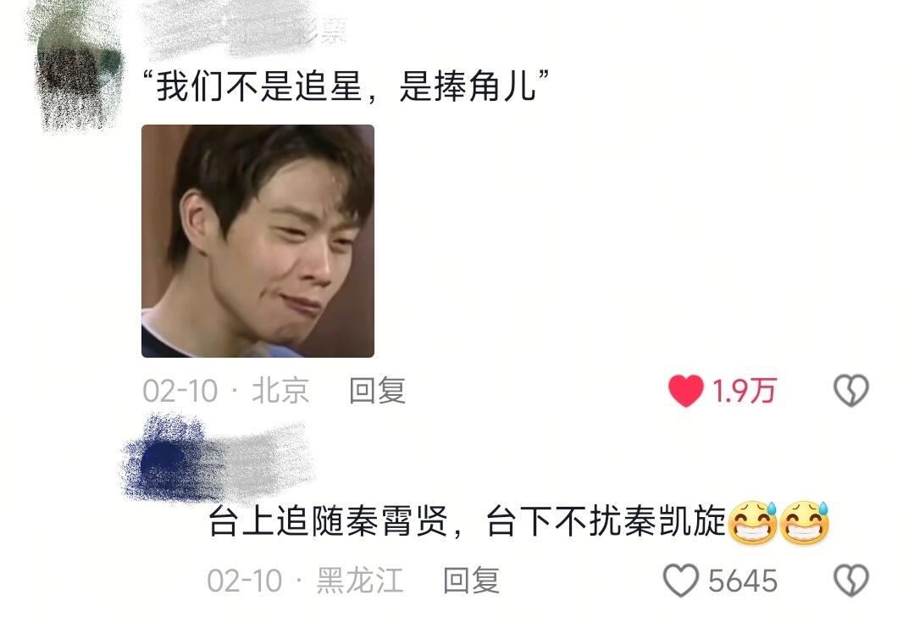Tap the 02-10 · 北京 timestamp
Image resolution: width=914 pixels, height=634 pixels.
[x=225, y=391]
